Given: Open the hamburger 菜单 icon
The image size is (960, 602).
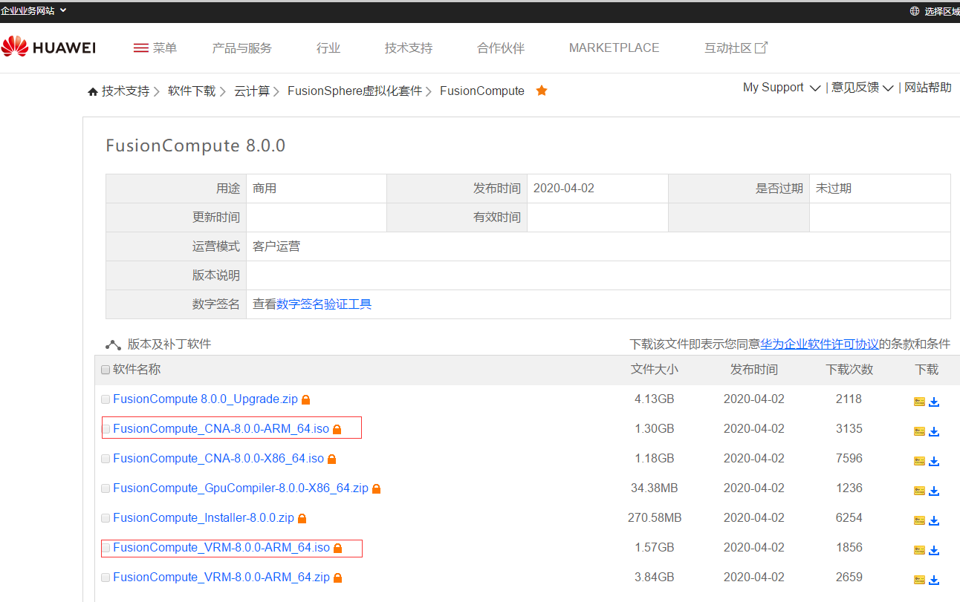Looking at the screenshot, I should pos(141,48).
